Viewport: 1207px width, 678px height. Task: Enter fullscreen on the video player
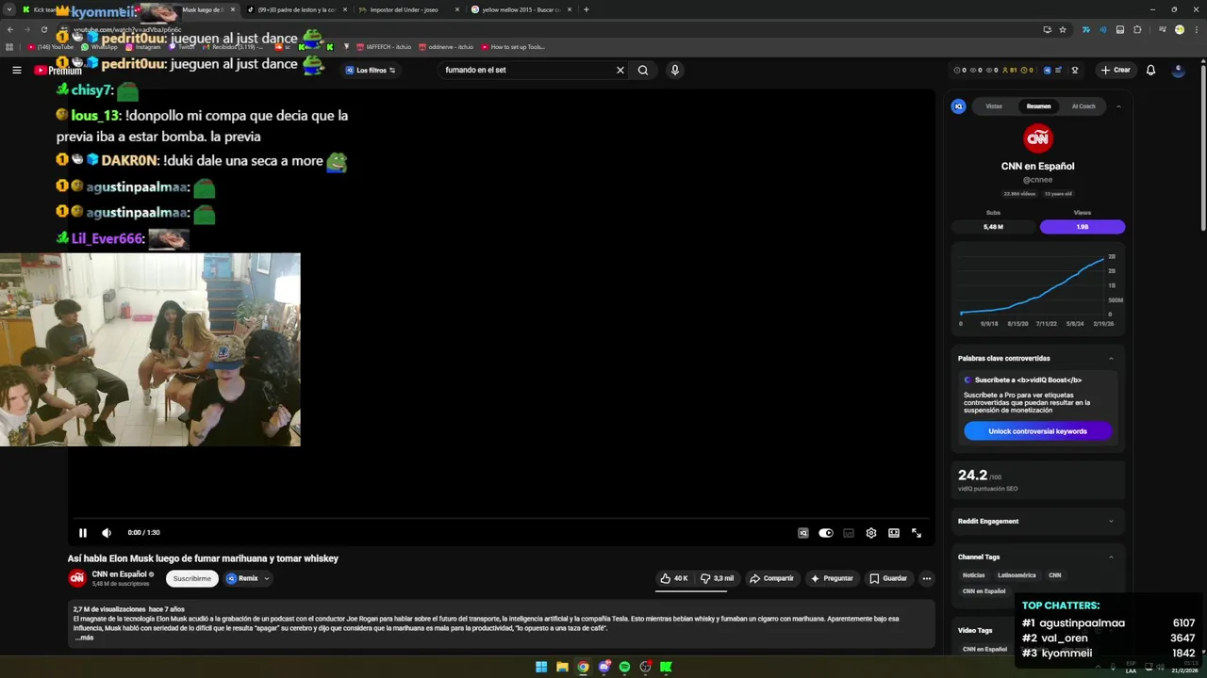pos(917,533)
